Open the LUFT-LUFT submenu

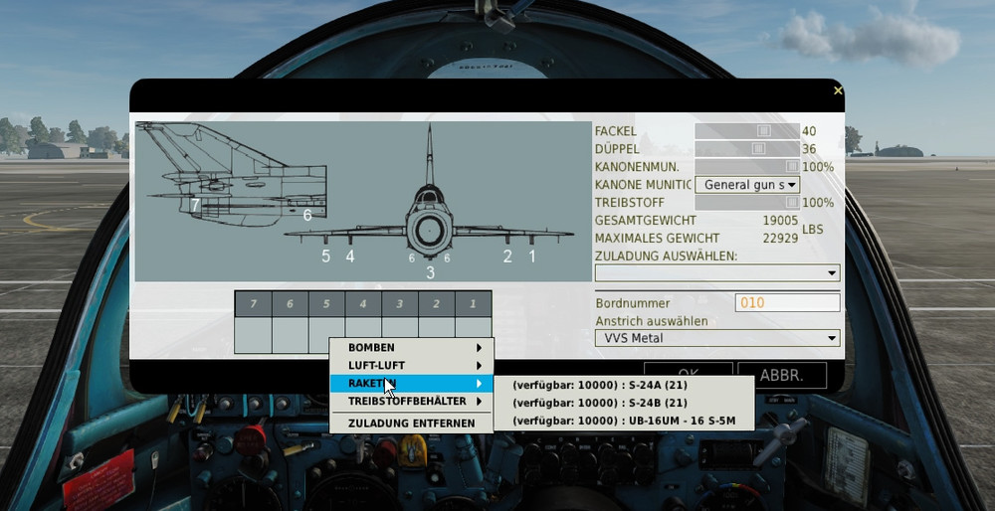pos(411,365)
